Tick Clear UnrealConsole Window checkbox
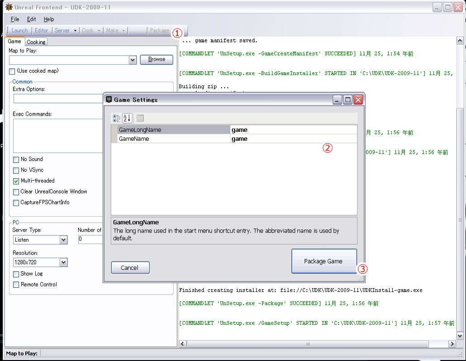The width and height of the screenshot is (466, 361). pos(16,192)
